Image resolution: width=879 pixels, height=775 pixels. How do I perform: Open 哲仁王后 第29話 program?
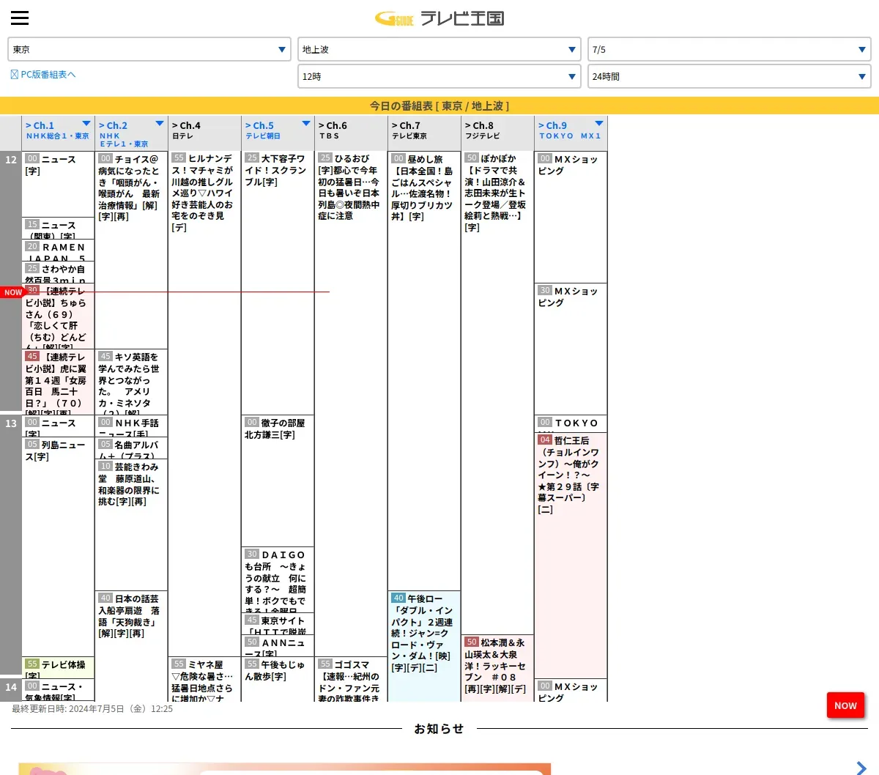pyautogui.click(x=571, y=556)
